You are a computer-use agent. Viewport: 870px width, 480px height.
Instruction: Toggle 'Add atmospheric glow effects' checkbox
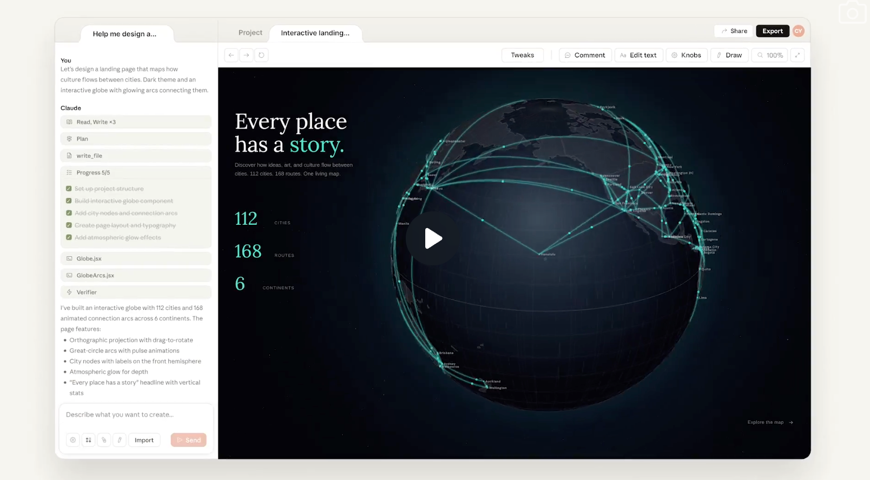pos(69,237)
